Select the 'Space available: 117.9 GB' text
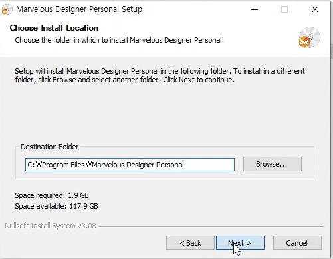This screenshot has height=259, width=333. pyautogui.click(x=56, y=206)
